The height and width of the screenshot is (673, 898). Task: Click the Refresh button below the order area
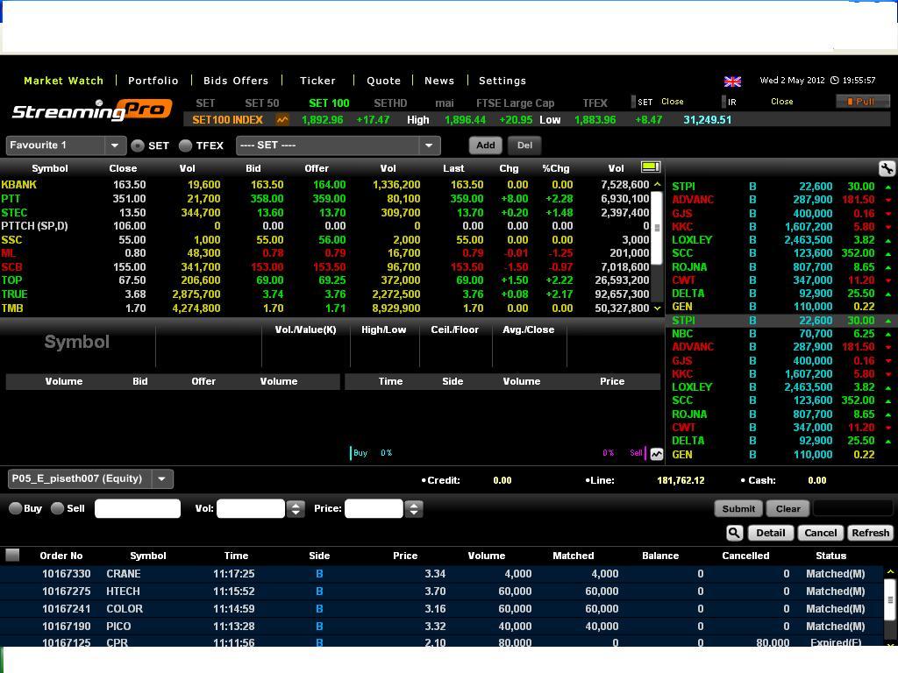(x=870, y=532)
